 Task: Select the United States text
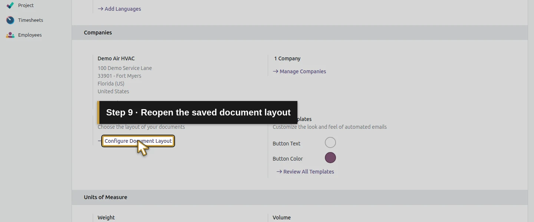[x=113, y=91]
